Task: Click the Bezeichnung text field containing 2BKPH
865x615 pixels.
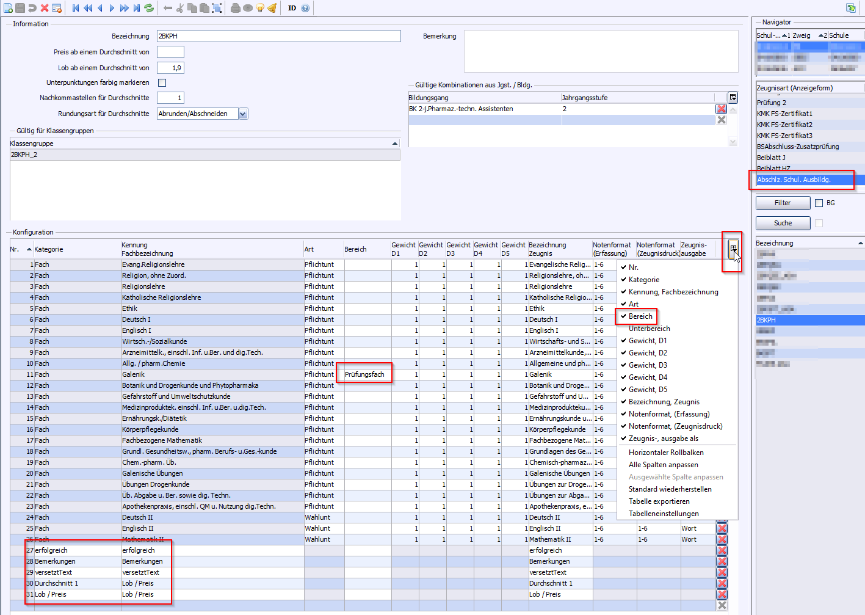Action: [278, 36]
